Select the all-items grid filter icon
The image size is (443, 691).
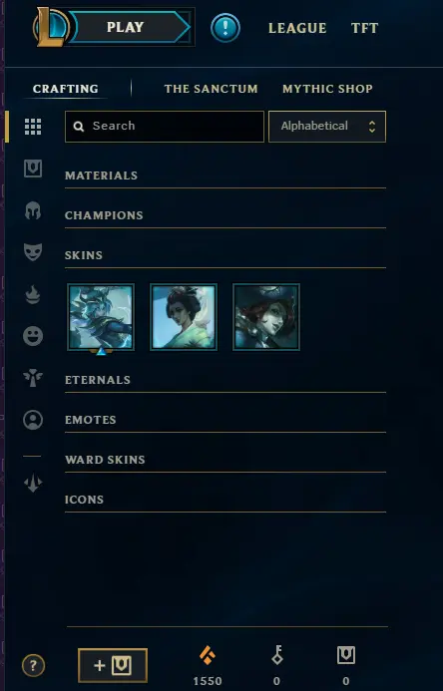coord(33,127)
